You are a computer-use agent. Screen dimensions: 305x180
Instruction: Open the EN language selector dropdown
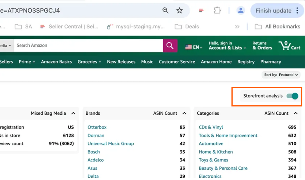[194, 47]
